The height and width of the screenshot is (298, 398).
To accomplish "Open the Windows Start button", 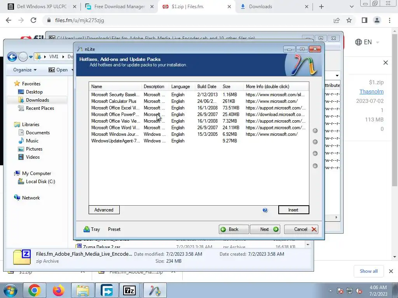I will coord(10,291).
